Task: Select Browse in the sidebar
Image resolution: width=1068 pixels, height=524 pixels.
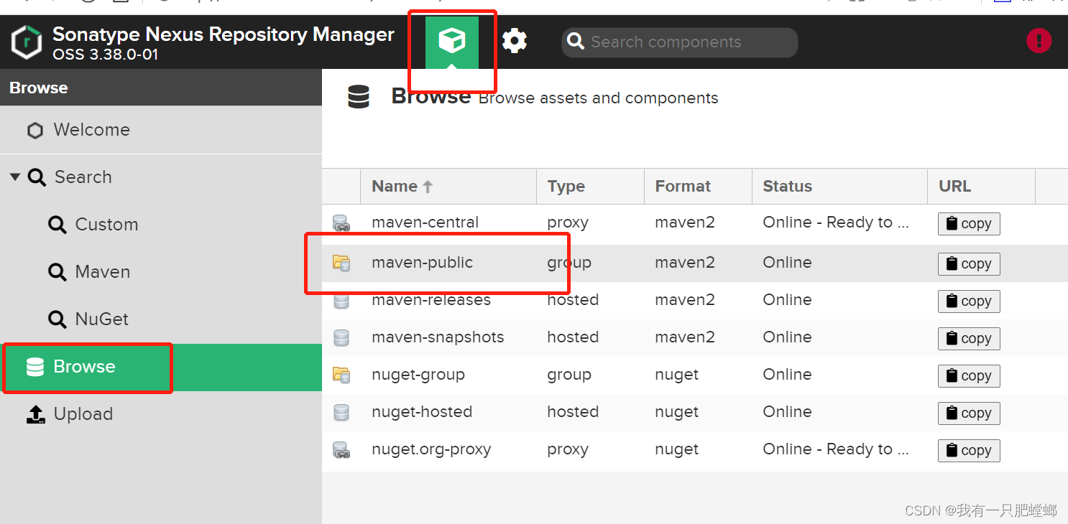Action: [x=161, y=368]
